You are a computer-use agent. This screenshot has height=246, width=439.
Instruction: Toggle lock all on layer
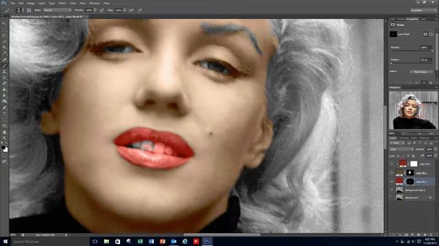413,156
